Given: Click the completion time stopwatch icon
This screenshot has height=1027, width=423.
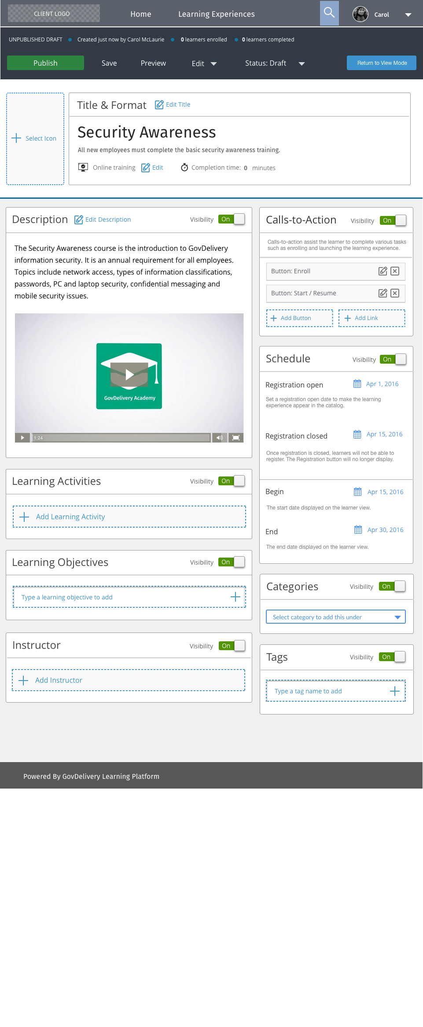Looking at the screenshot, I should point(184,167).
